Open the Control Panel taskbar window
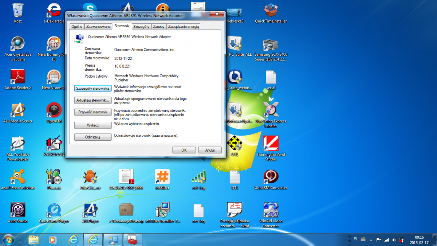 pos(113,239)
